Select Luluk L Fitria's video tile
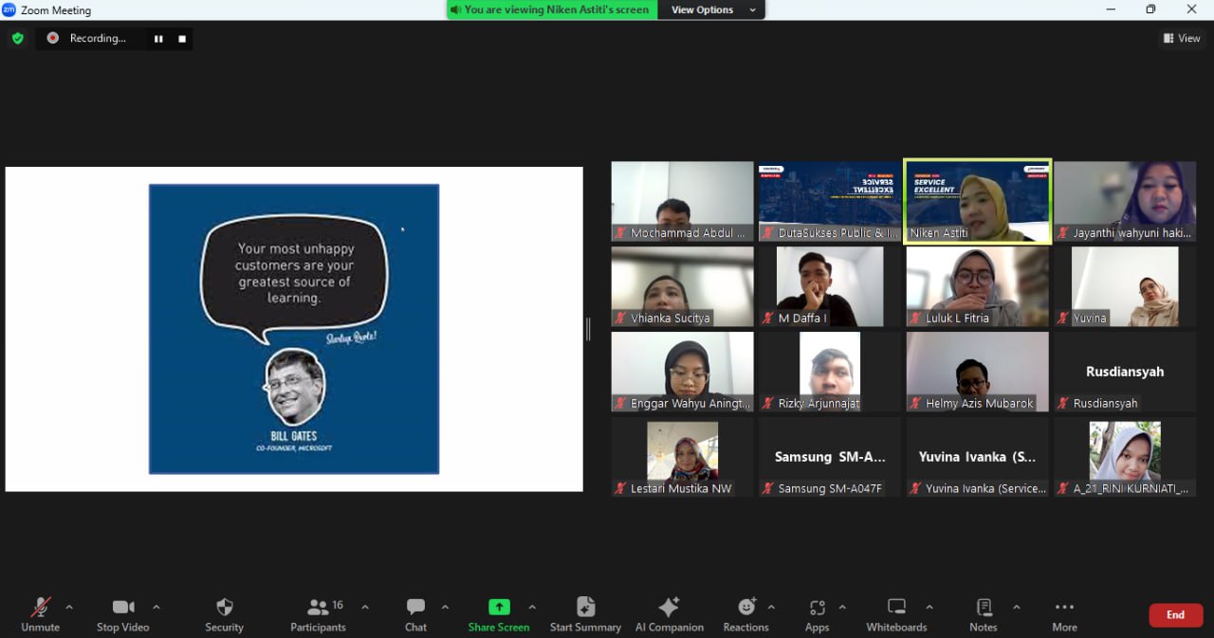The image size is (1214, 638). [978, 287]
